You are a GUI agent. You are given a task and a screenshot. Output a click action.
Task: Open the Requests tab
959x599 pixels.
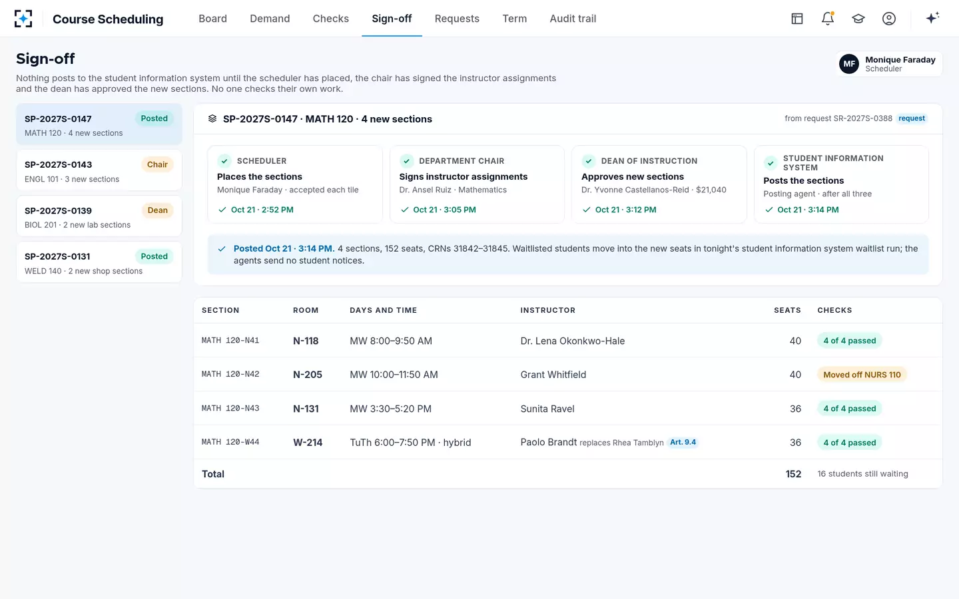click(x=457, y=19)
